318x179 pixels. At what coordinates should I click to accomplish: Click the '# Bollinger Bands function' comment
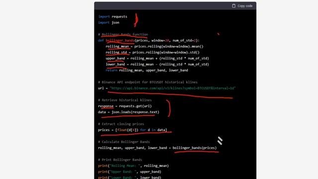(x=123, y=34)
